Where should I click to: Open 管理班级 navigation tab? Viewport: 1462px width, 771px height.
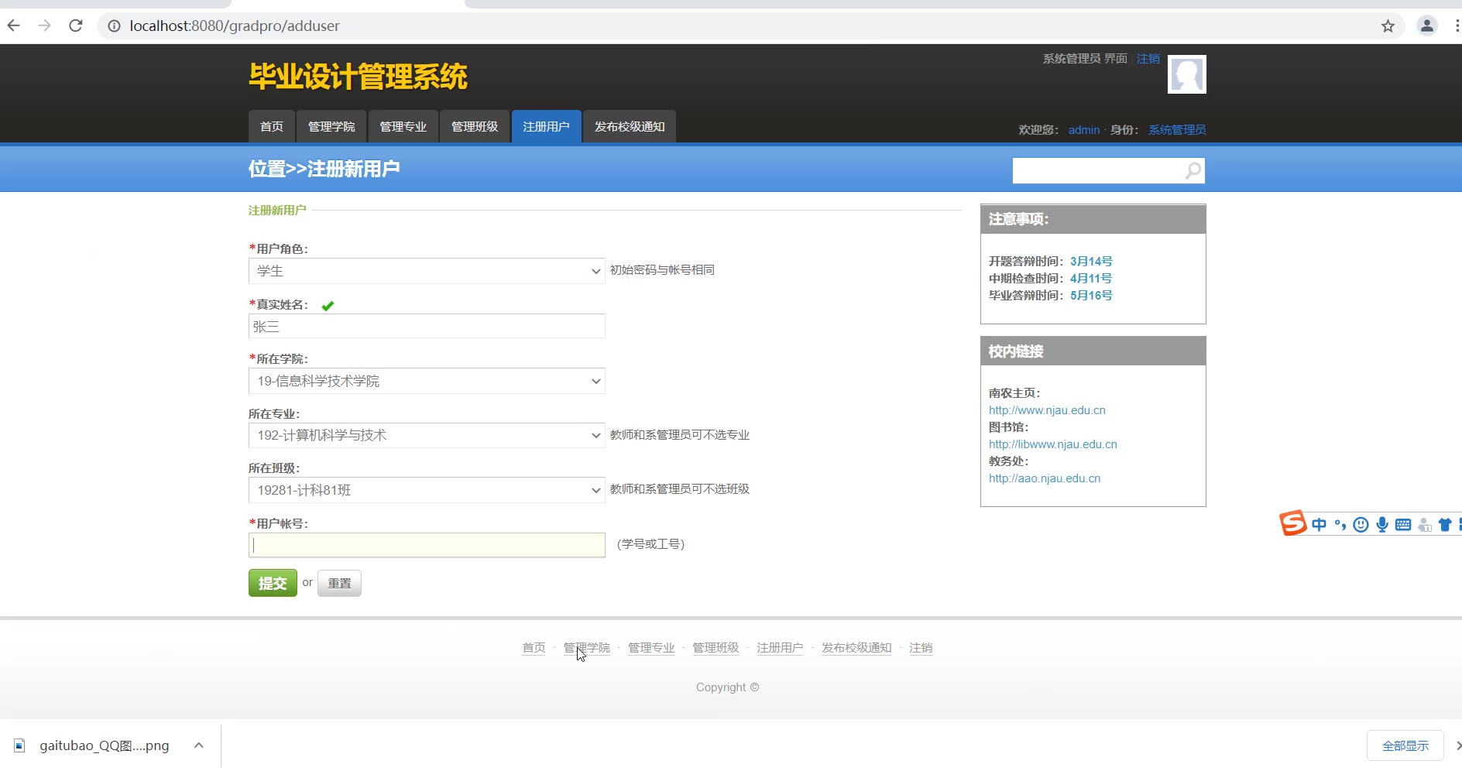(x=475, y=126)
